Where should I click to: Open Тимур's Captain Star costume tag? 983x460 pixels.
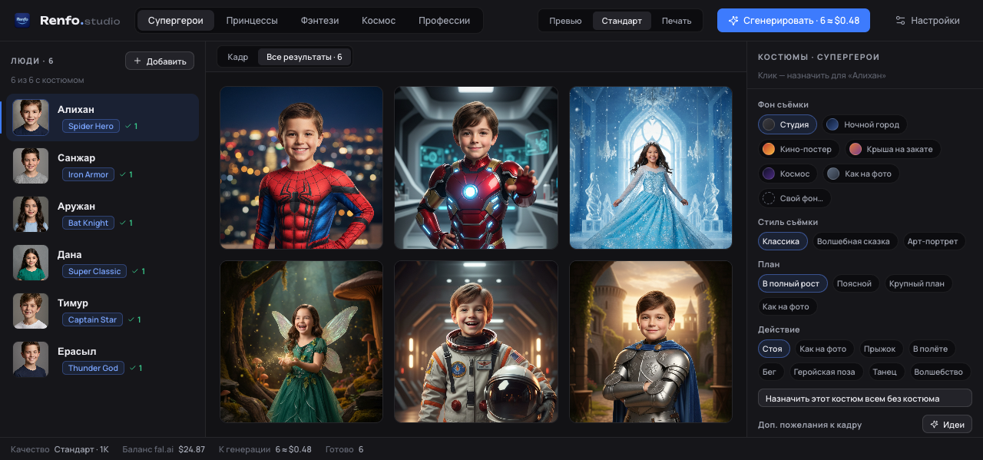[92, 319]
